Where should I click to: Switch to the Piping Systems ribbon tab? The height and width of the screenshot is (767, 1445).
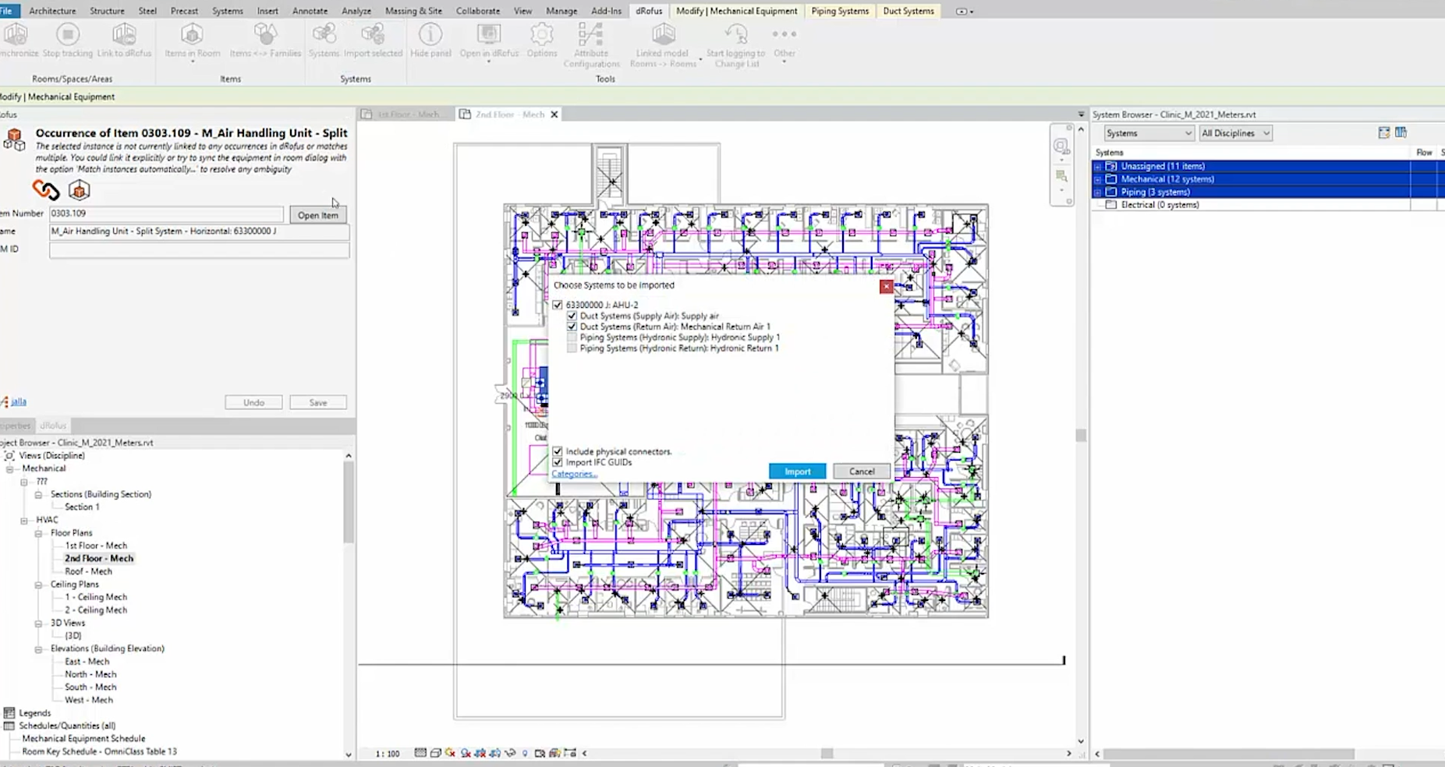(x=840, y=11)
